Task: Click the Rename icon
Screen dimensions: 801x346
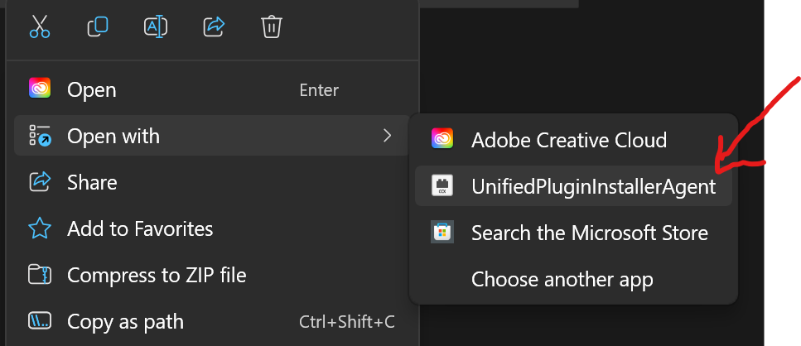Action: click(x=156, y=26)
